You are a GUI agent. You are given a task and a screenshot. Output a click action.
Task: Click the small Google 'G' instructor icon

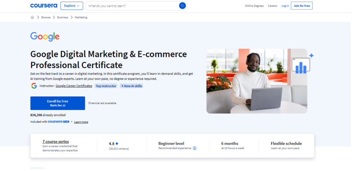point(34,86)
